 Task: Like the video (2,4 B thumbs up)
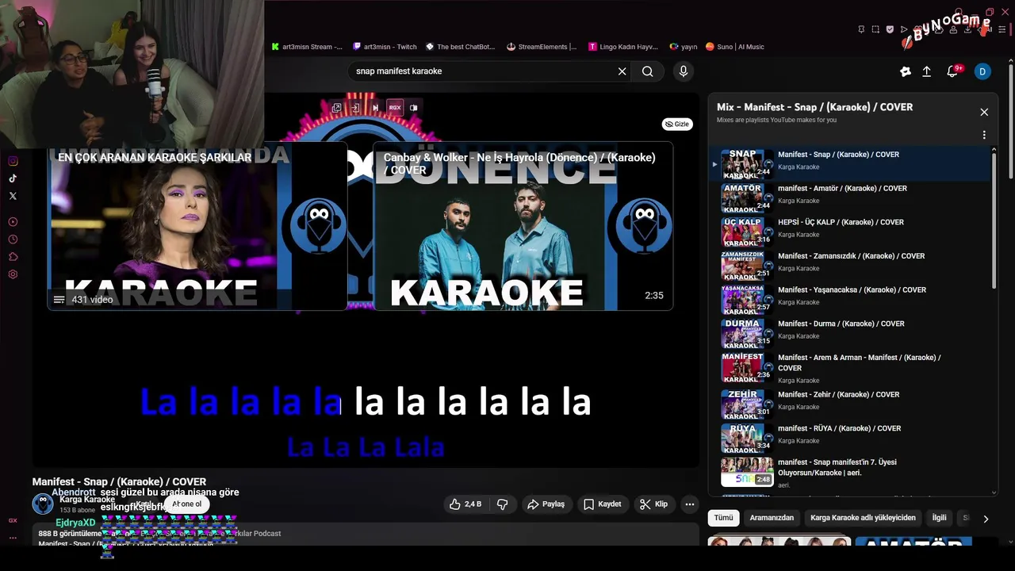[x=465, y=504]
